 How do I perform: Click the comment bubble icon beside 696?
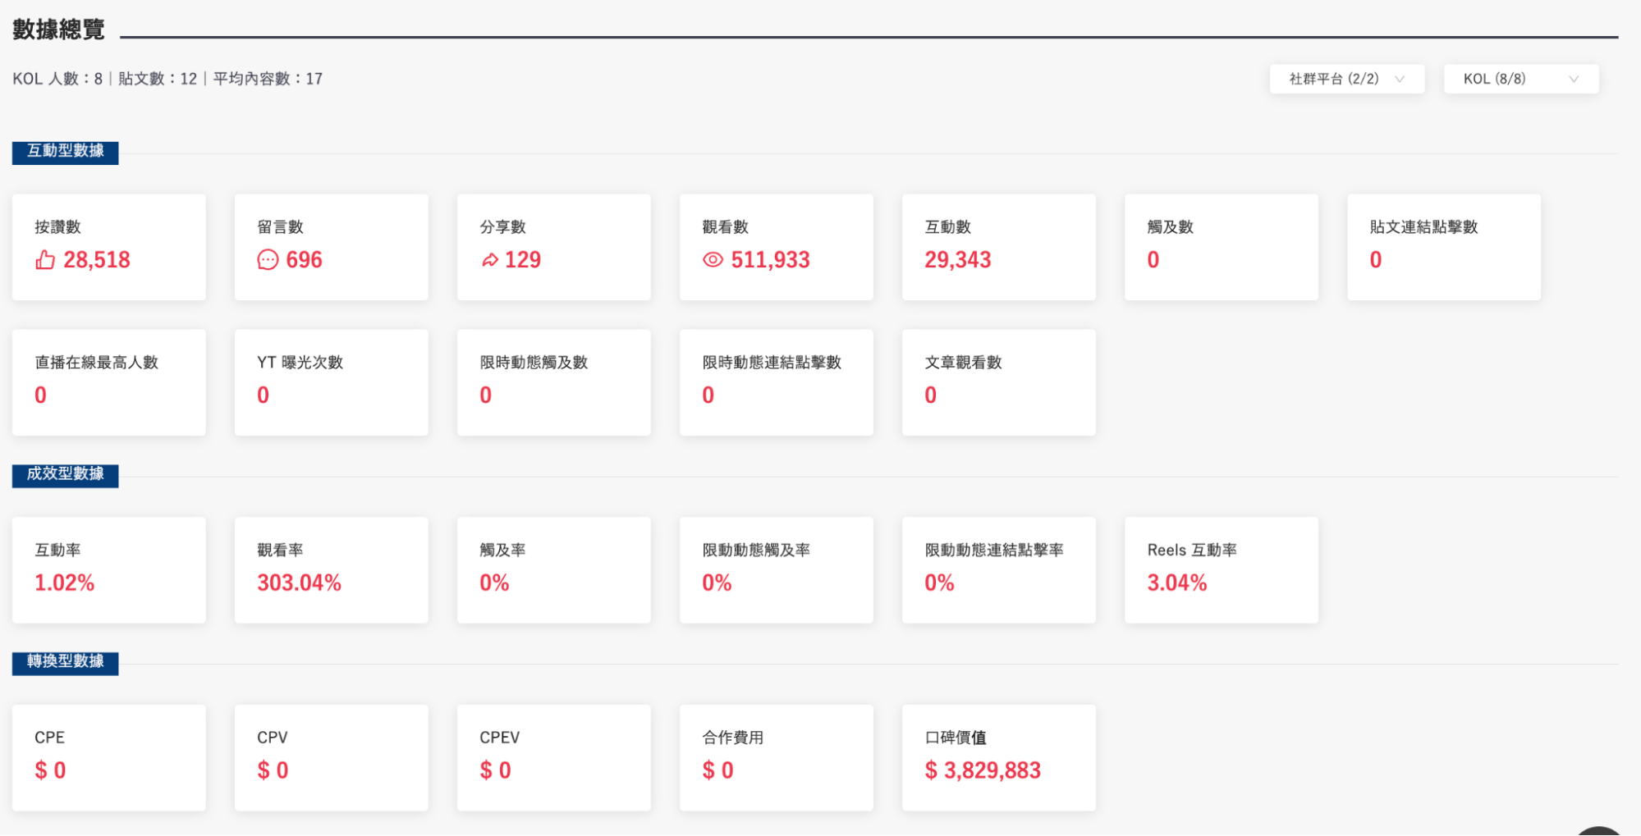(x=268, y=260)
